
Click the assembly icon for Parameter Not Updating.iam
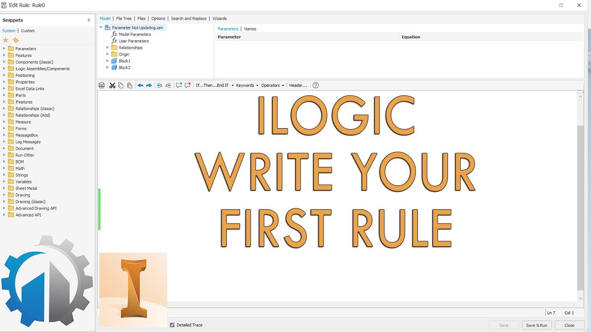click(108, 28)
